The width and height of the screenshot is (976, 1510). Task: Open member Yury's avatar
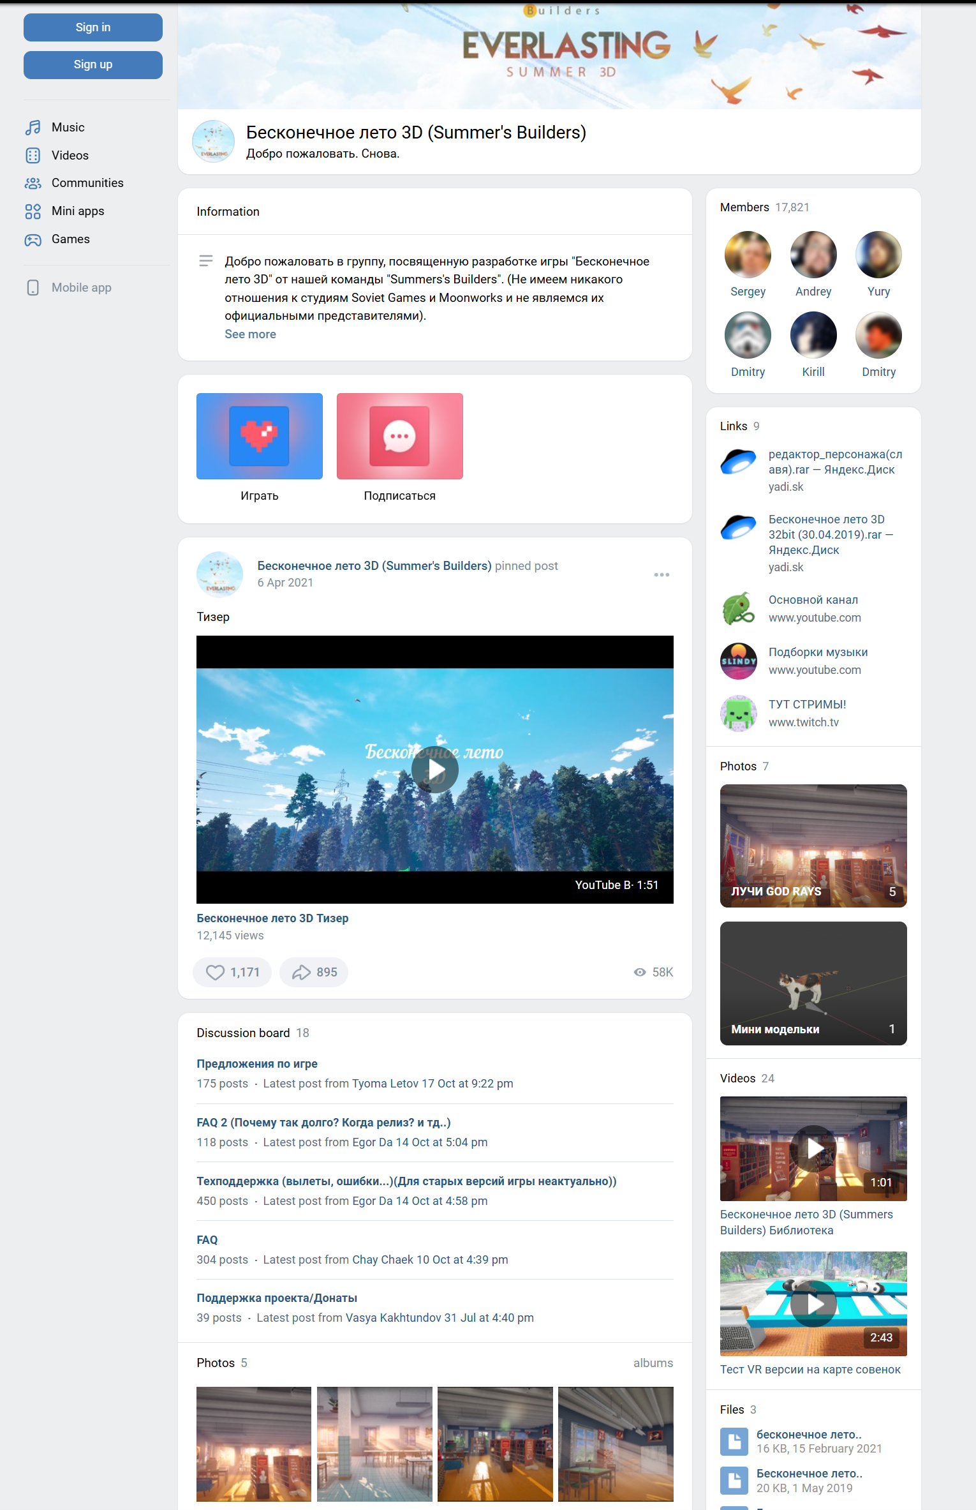pyautogui.click(x=878, y=255)
